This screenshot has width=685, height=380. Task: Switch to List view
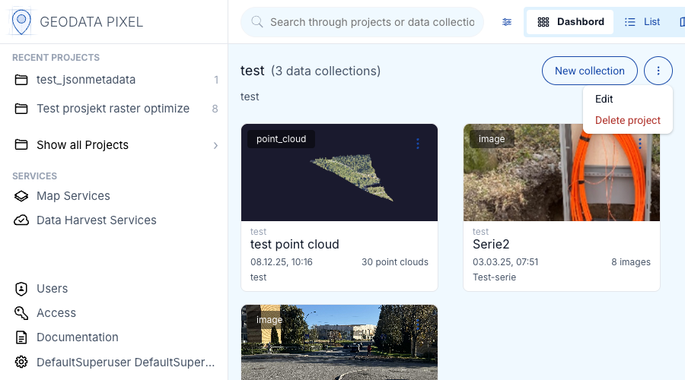[x=642, y=22]
